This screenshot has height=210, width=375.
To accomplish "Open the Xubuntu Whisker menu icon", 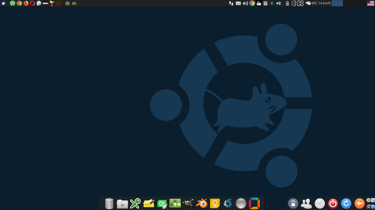I will pyautogui.click(x=4, y=3).
